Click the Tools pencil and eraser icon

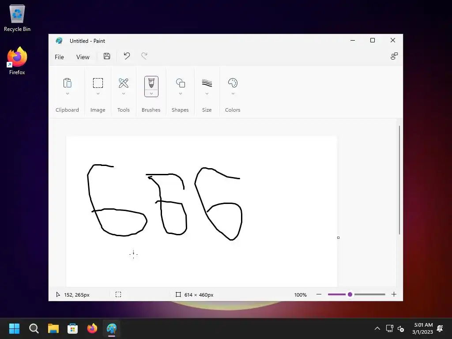[124, 83]
